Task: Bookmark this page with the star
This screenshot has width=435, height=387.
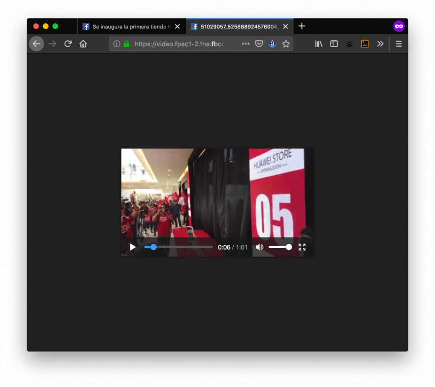Action: point(286,44)
